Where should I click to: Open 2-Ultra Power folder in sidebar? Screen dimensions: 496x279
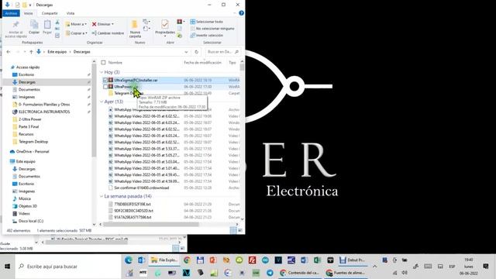29,119
